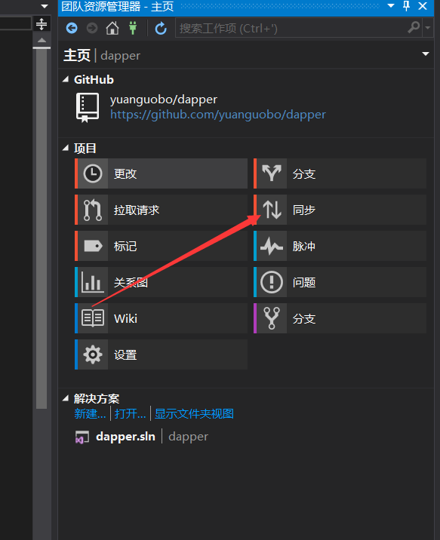Screen dimensions: 440x540
Task: Refresh the Team Explorer page
Action: 161,28
